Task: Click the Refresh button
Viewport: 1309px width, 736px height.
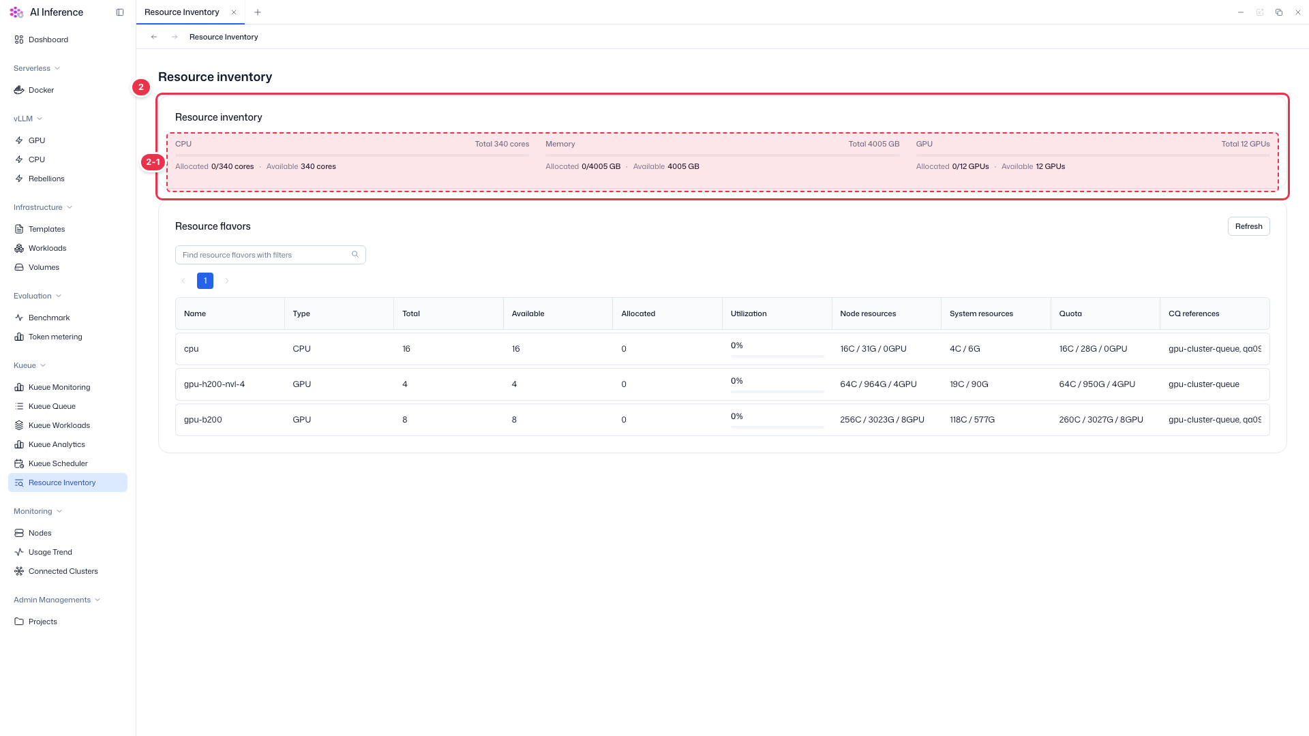Action: pyautogui.click(x=1248, y=226)
